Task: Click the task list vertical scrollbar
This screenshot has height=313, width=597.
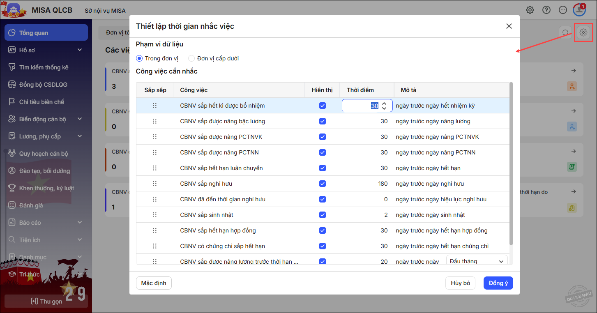Action: (x=511, y=164)
